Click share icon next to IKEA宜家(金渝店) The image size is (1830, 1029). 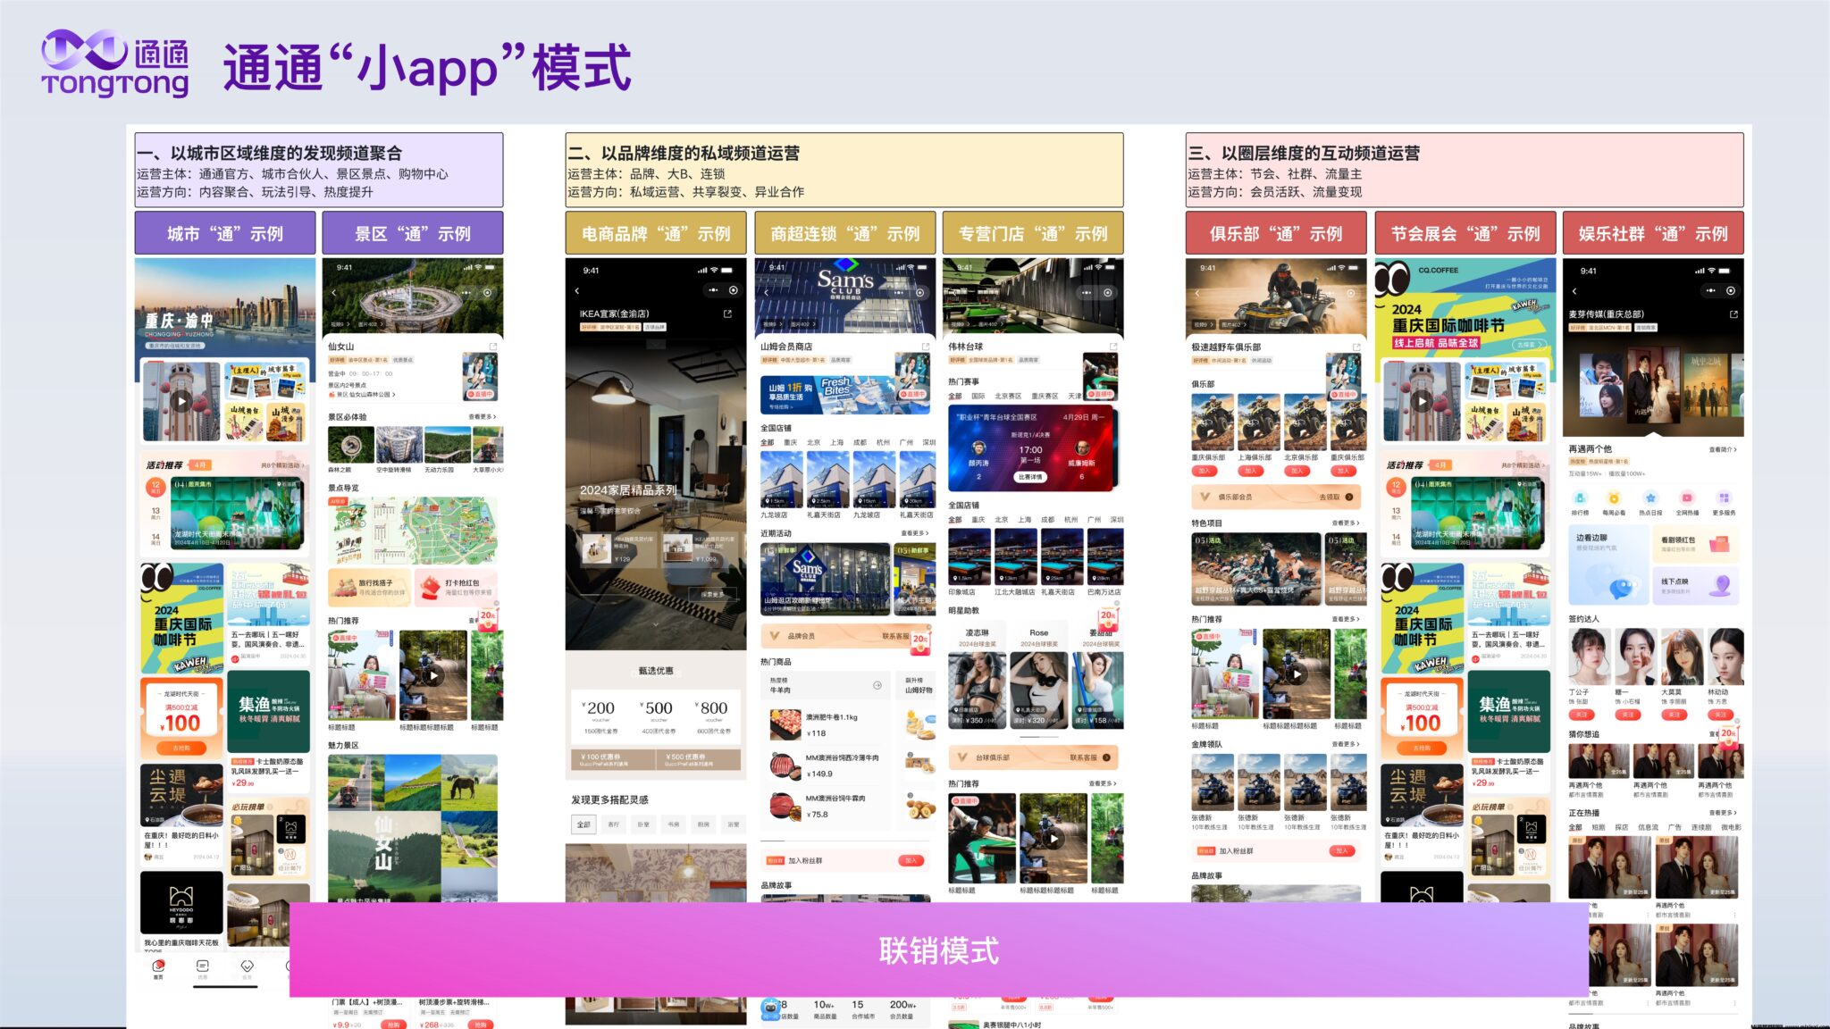coord(727,314)
